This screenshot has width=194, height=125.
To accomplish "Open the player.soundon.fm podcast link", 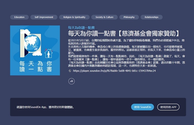I will pos(114,71).
